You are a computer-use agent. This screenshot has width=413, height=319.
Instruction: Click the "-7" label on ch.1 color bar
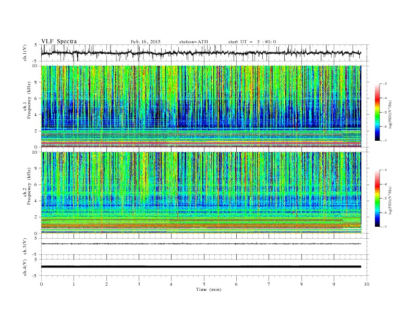click(385, 141)
